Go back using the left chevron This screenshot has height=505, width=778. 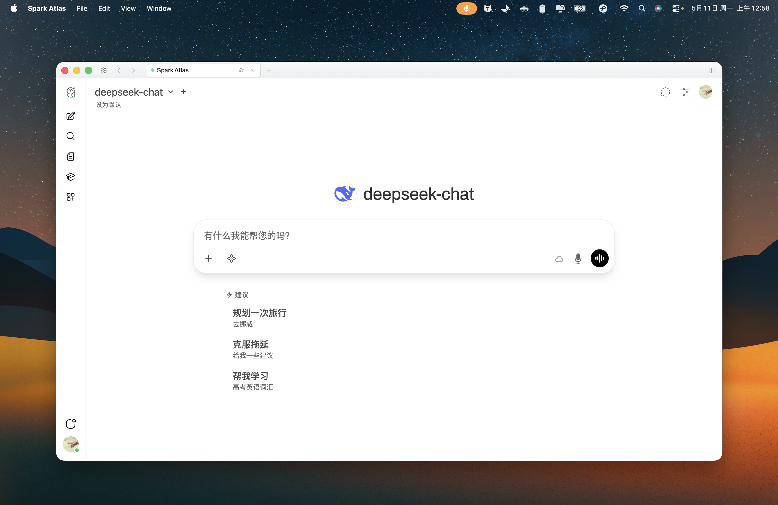(x=119, y=70)
